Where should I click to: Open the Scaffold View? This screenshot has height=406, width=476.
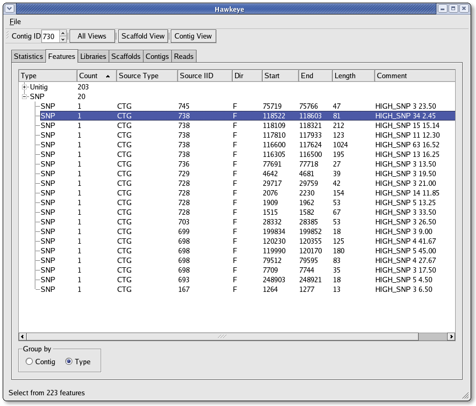coord(143,36)
